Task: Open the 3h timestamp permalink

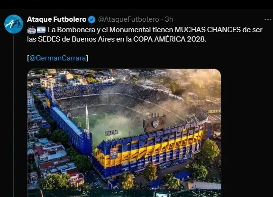Action: [169, 19]
